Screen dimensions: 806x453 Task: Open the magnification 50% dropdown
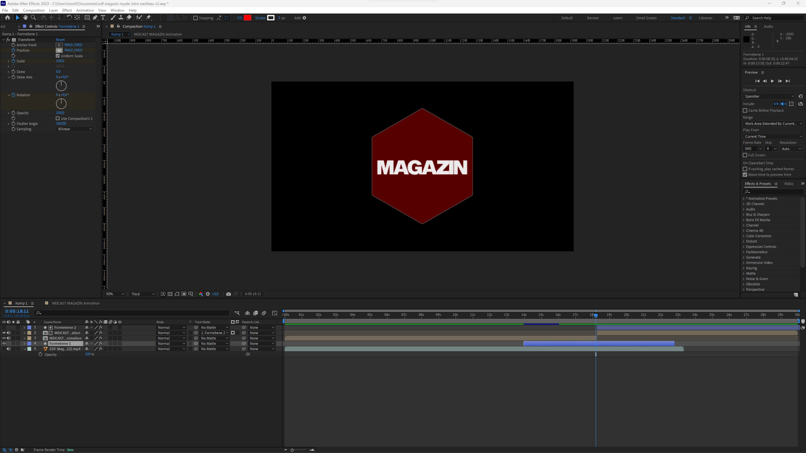tap(115, 294)
